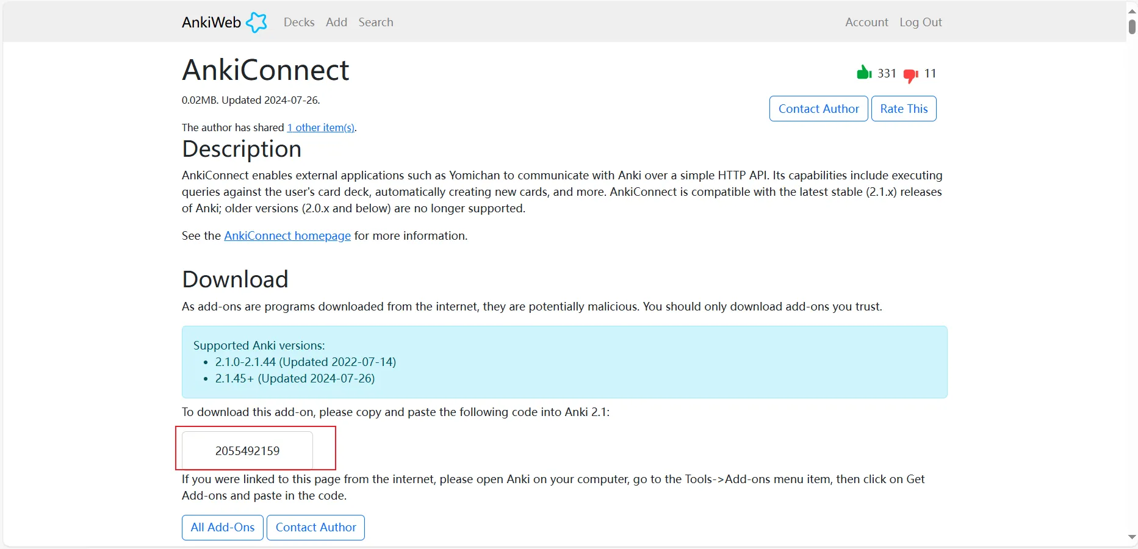The width and height of the screenshot is (1138, 549).
Task: Open the Add menu item
Action: 336,22
